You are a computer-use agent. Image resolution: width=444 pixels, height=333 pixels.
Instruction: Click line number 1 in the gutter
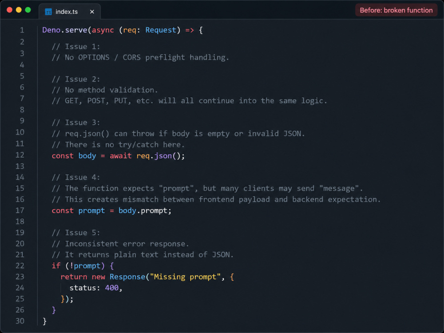click(x=22, y=30)
